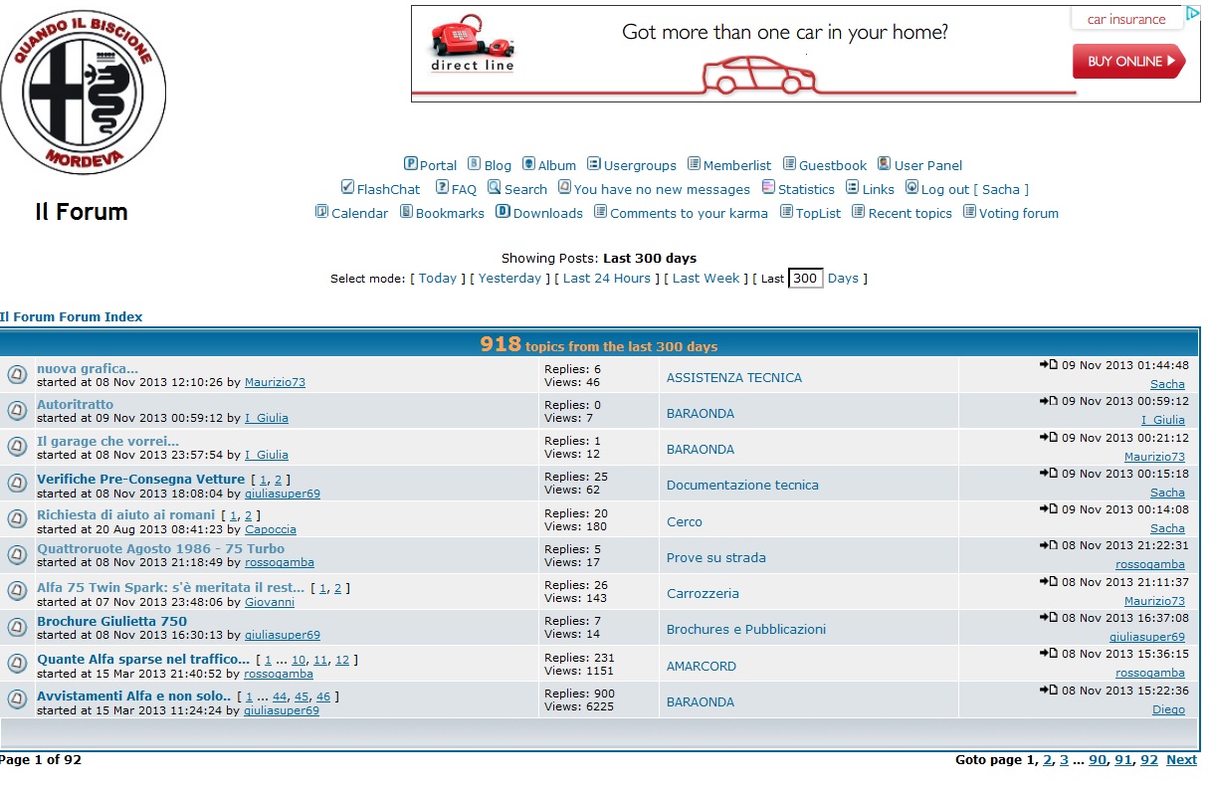The image size is (1209, 795).
Task: Click the Comments to your karma icon
Action: click(x=600, y=211)
